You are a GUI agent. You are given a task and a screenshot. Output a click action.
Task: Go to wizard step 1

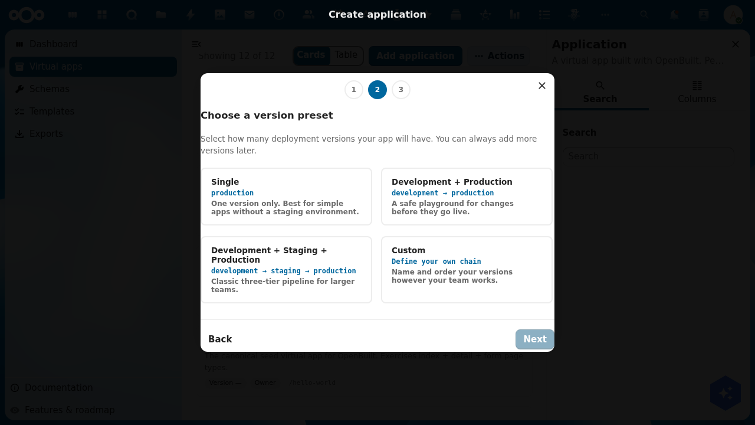click(x=354, y=90)
